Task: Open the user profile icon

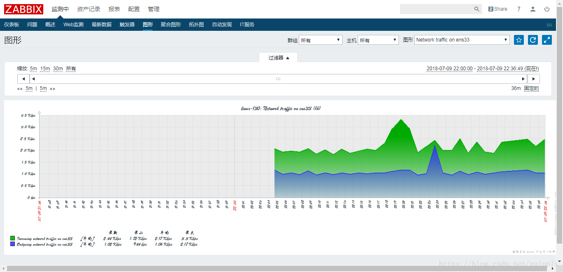Action: [x=533, y=9]
